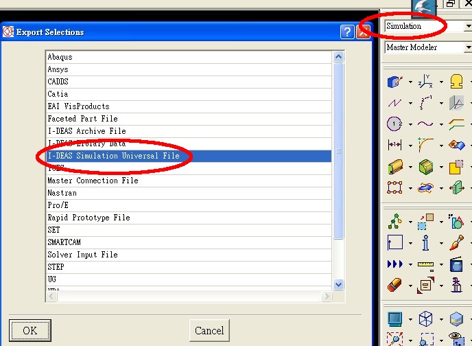472x346 pixels.
Task: Select the dimension tool icon
Action: 394,145
